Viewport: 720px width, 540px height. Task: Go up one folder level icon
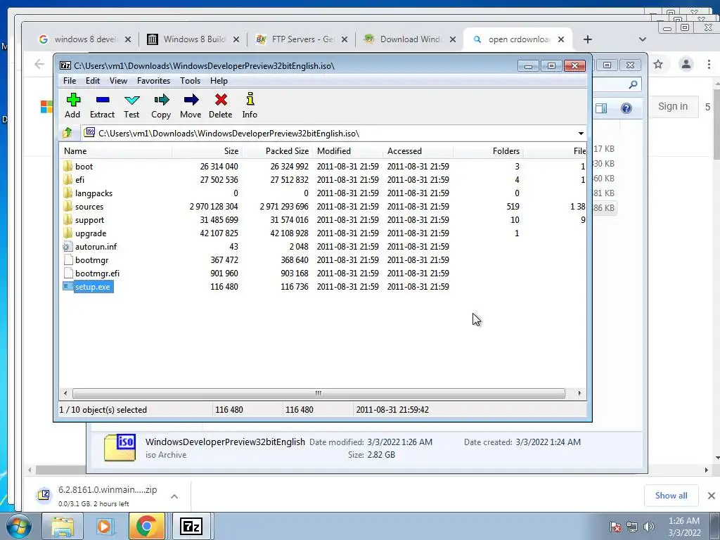point(67,133)
